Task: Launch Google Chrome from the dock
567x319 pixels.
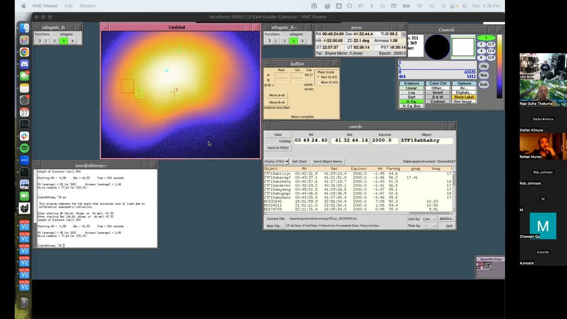Action: 24,52
